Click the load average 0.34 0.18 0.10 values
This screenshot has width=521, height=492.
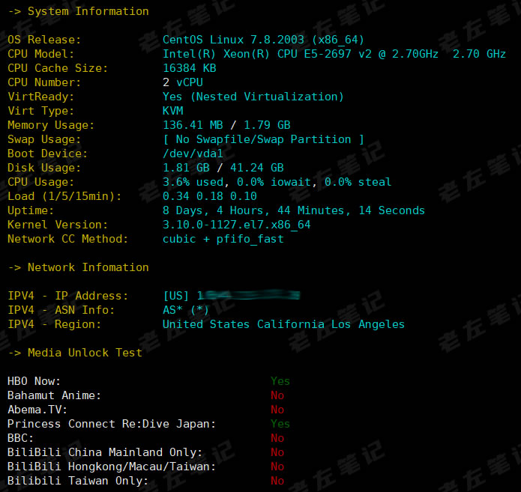209,196
